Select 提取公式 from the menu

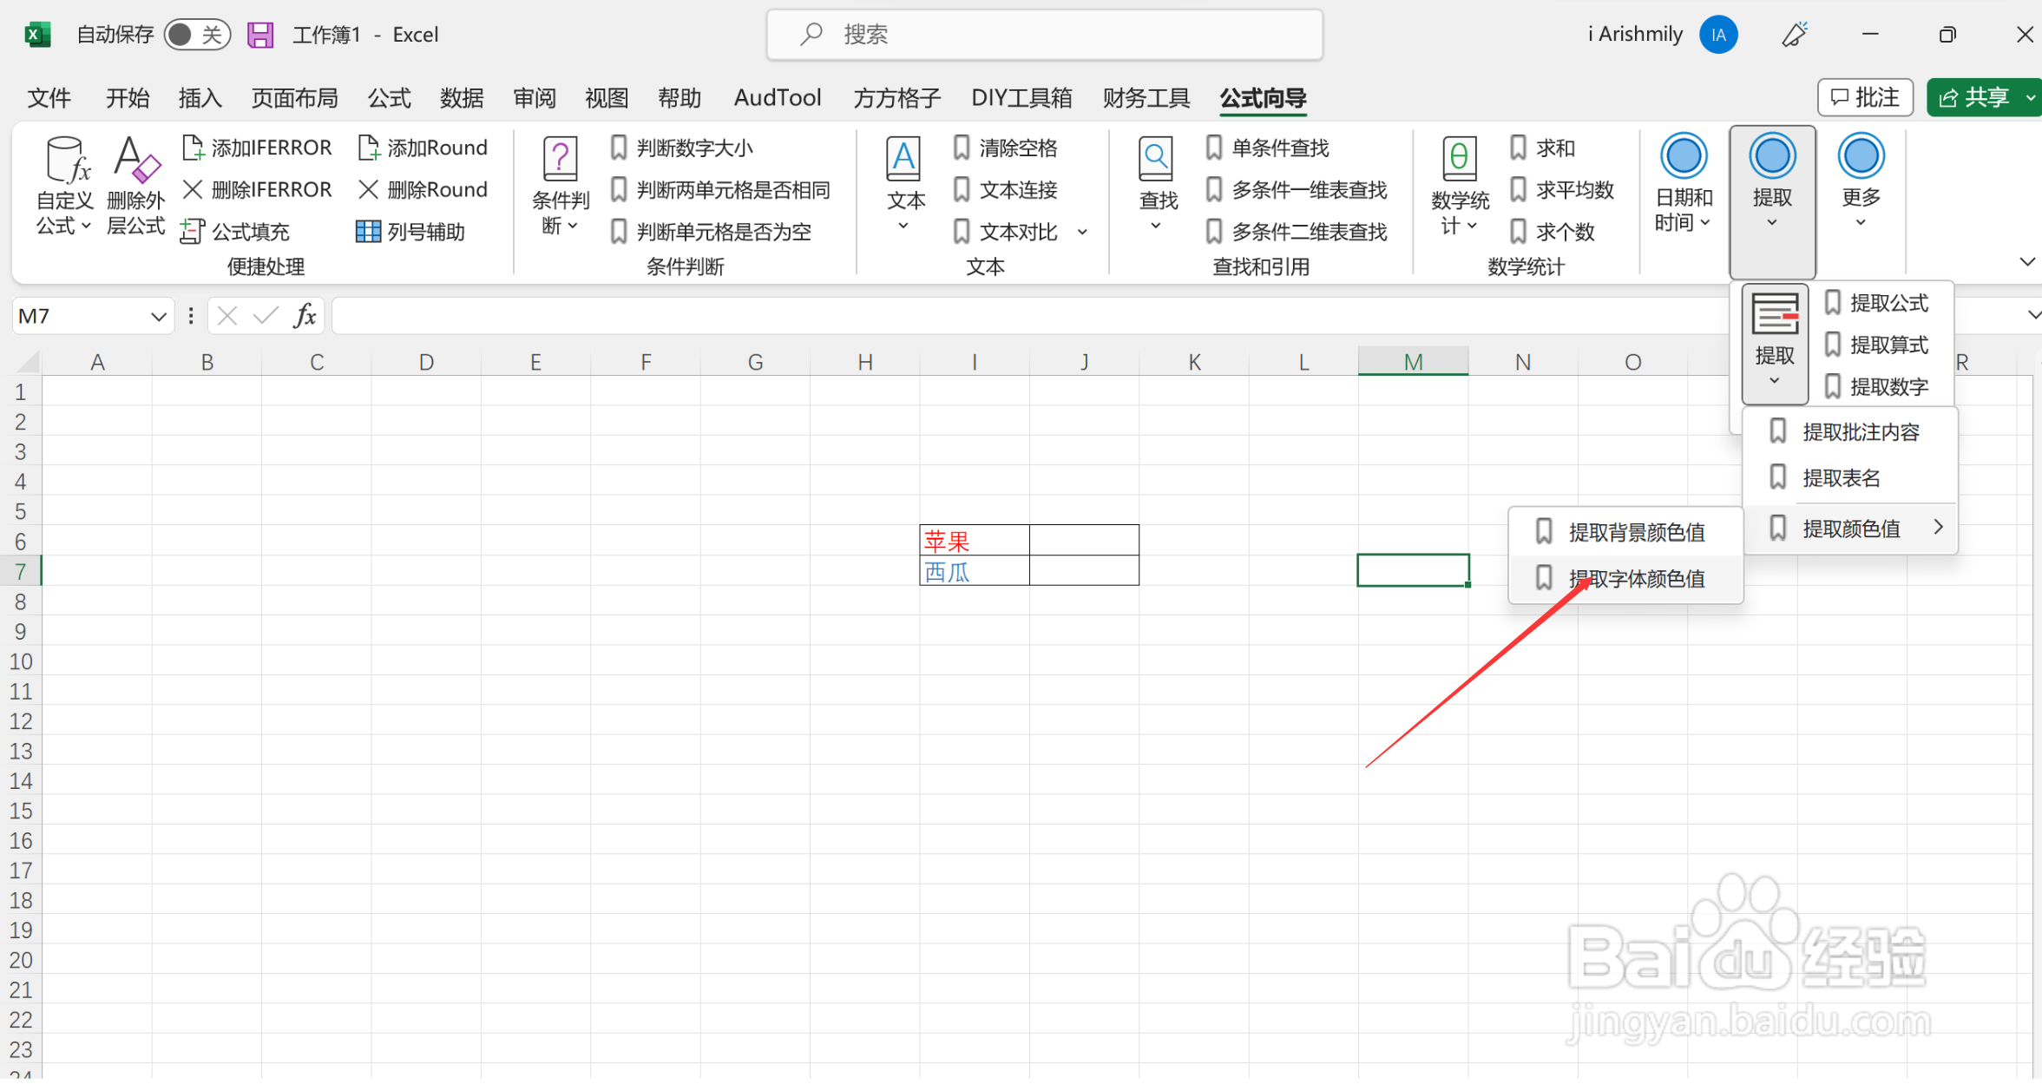point(1876,303)
